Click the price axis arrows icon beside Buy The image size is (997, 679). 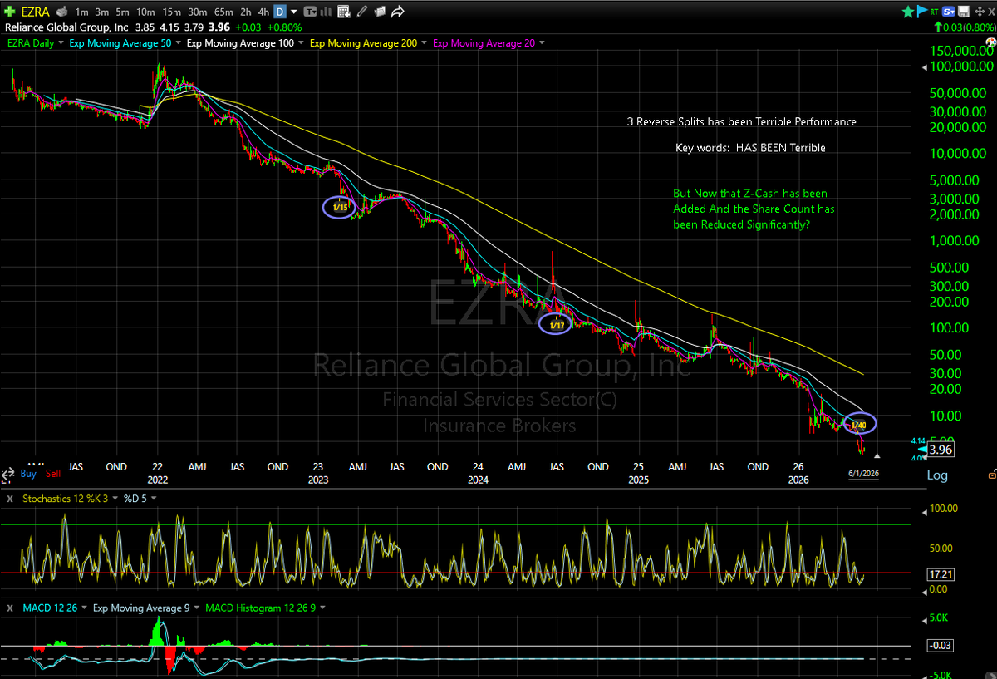click(8, 474)
